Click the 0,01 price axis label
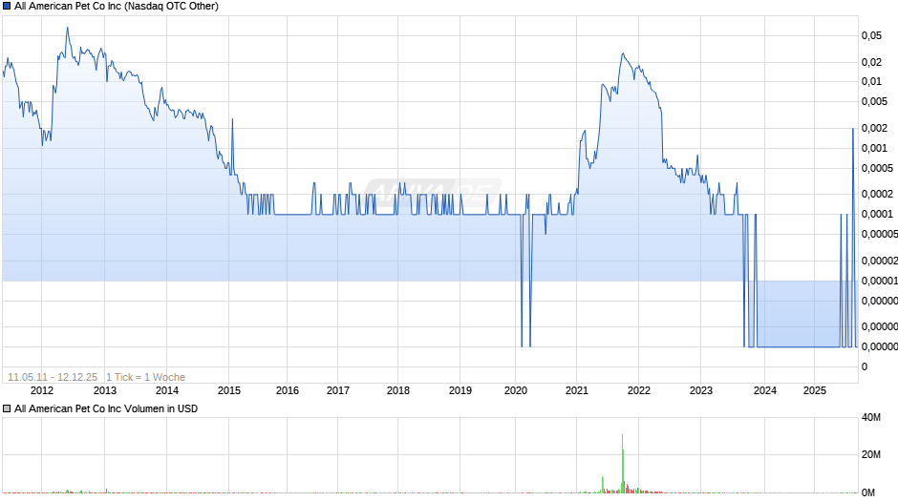The height and width of the screenshot is (502, 898). point(871,81)
